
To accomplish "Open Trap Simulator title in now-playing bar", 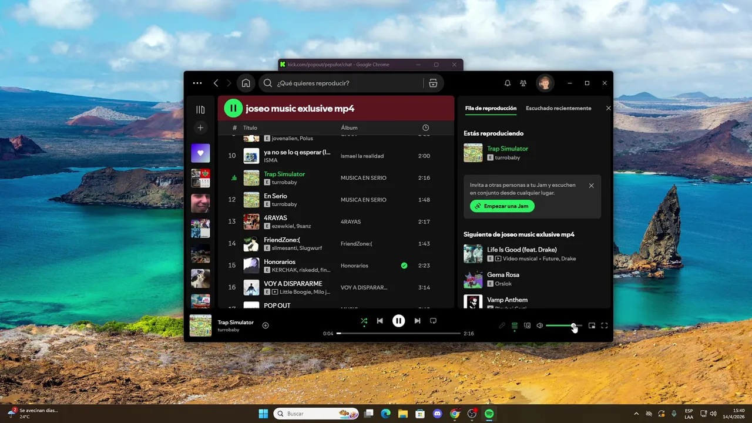I will (236, 323).
